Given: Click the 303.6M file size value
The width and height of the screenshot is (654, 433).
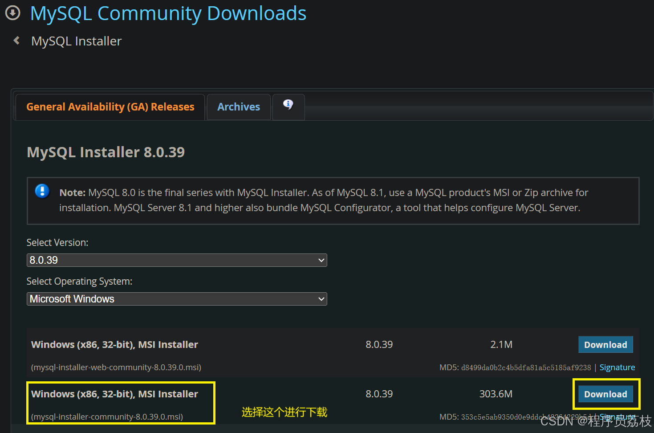Looking at the screenshot, I should 496,394.
